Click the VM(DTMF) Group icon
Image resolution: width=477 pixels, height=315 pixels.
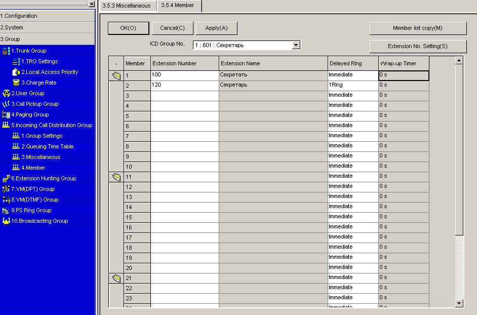point(6,200)
